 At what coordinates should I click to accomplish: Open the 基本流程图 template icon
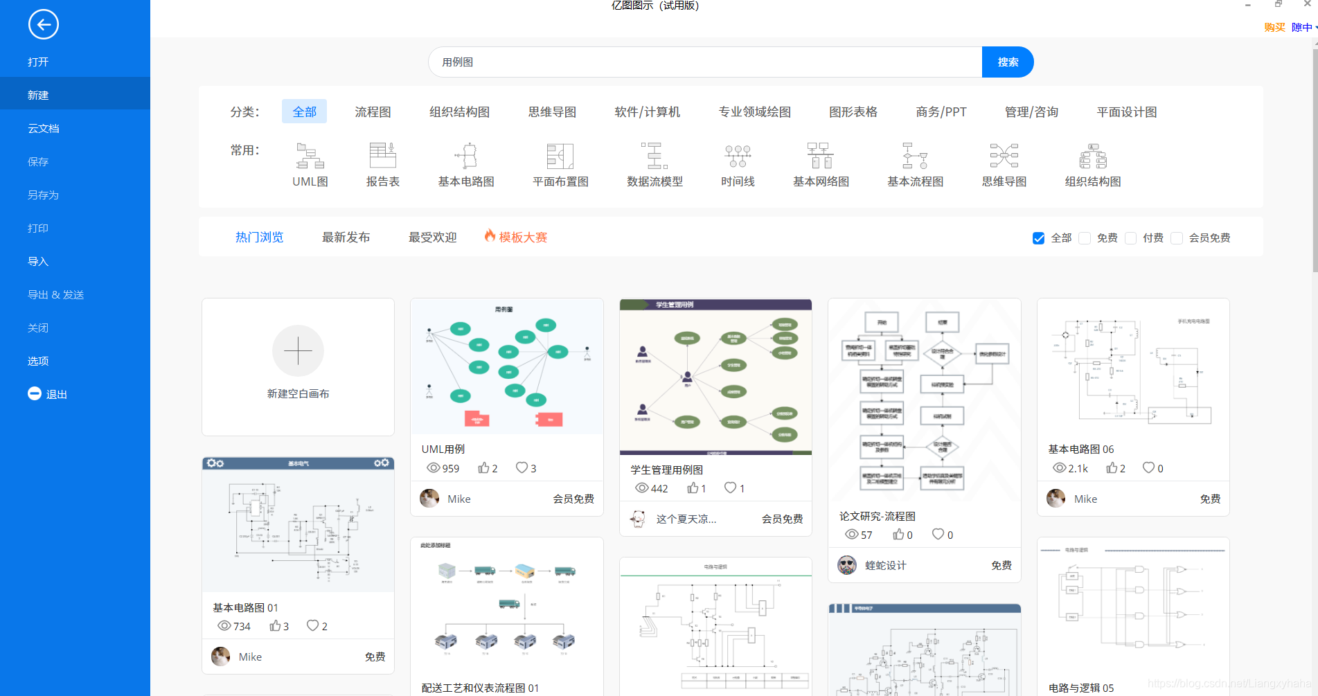[915, 156]
